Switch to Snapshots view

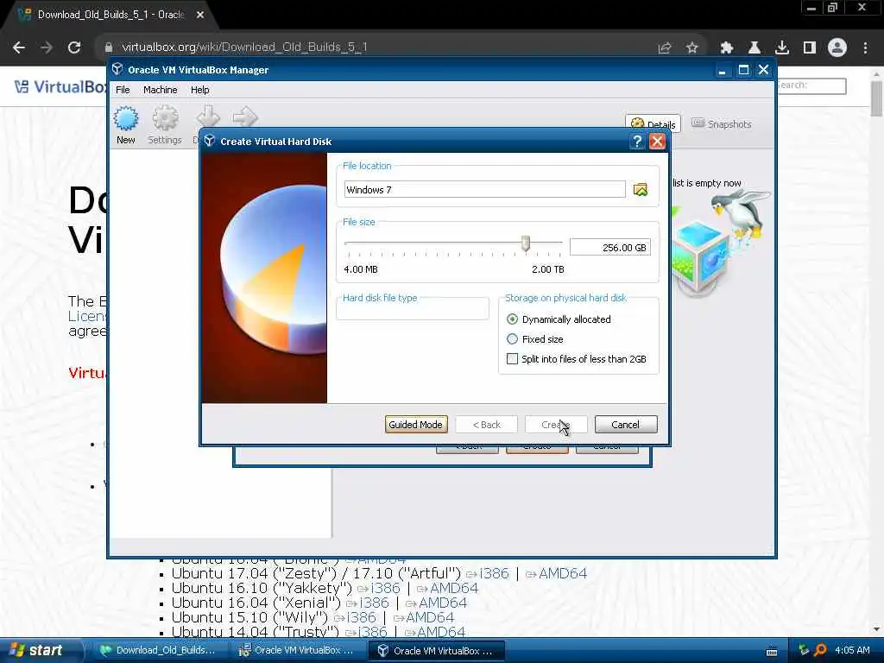pos(722,124)
